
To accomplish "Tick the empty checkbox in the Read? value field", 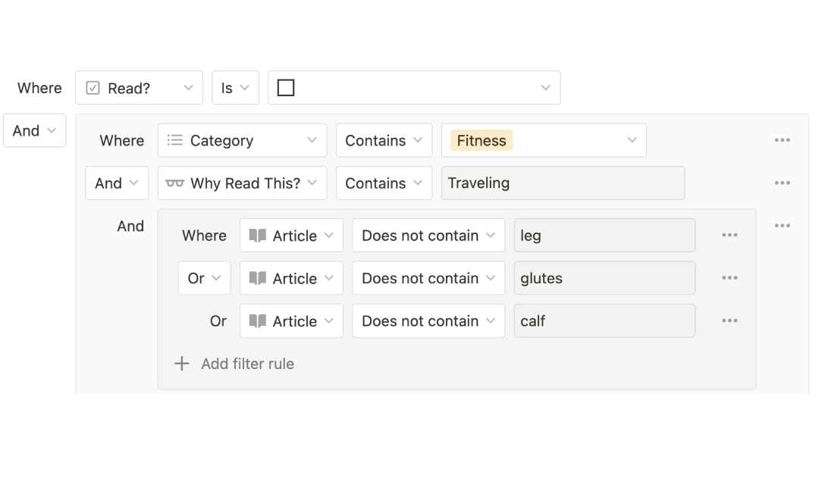I will (x=285, y=87).
